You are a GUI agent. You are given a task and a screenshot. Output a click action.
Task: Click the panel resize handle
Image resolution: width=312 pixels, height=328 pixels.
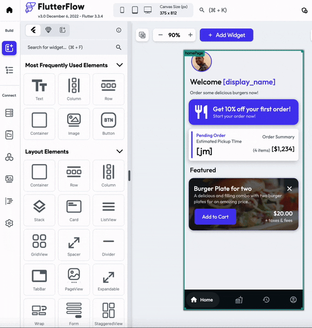129,176
